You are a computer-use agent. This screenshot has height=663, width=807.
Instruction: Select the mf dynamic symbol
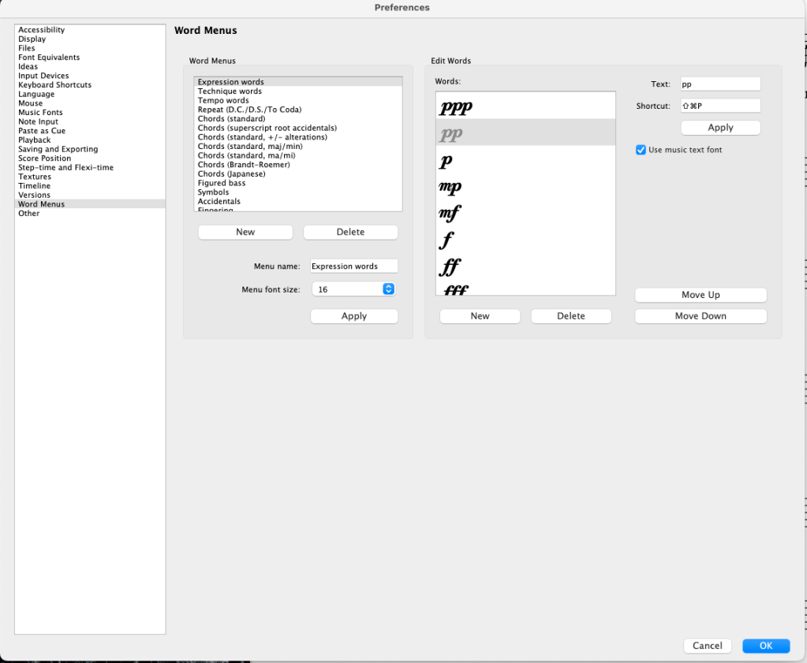point(450,213)
